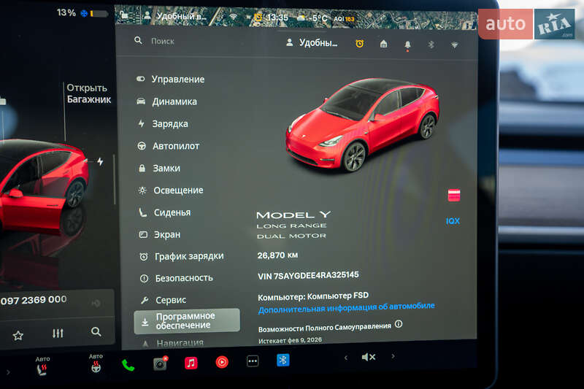Select the Зарядка menu item
Image resolution: width=584 pixels, height=389 pixels.
click(163, 123)
